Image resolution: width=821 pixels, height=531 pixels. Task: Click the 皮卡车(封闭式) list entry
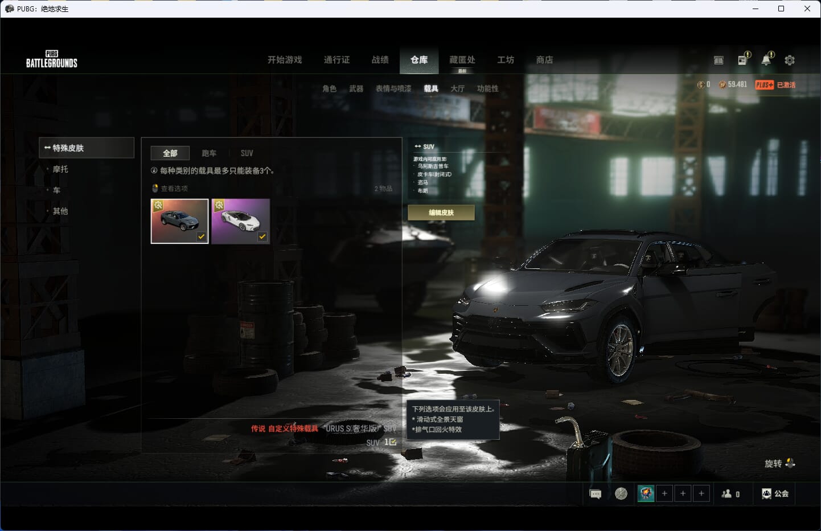pos(434,174)
